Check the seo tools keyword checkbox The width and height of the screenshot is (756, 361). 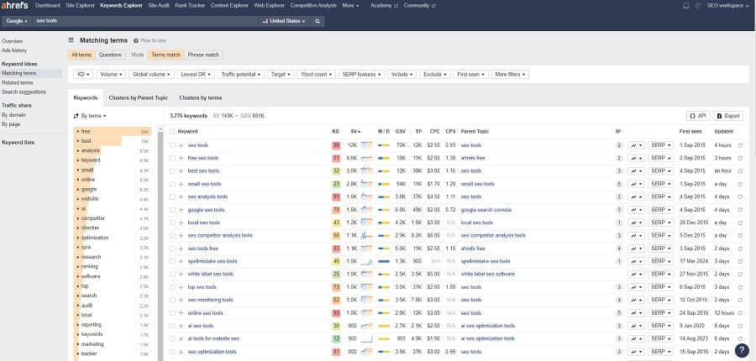coord(172,145)
